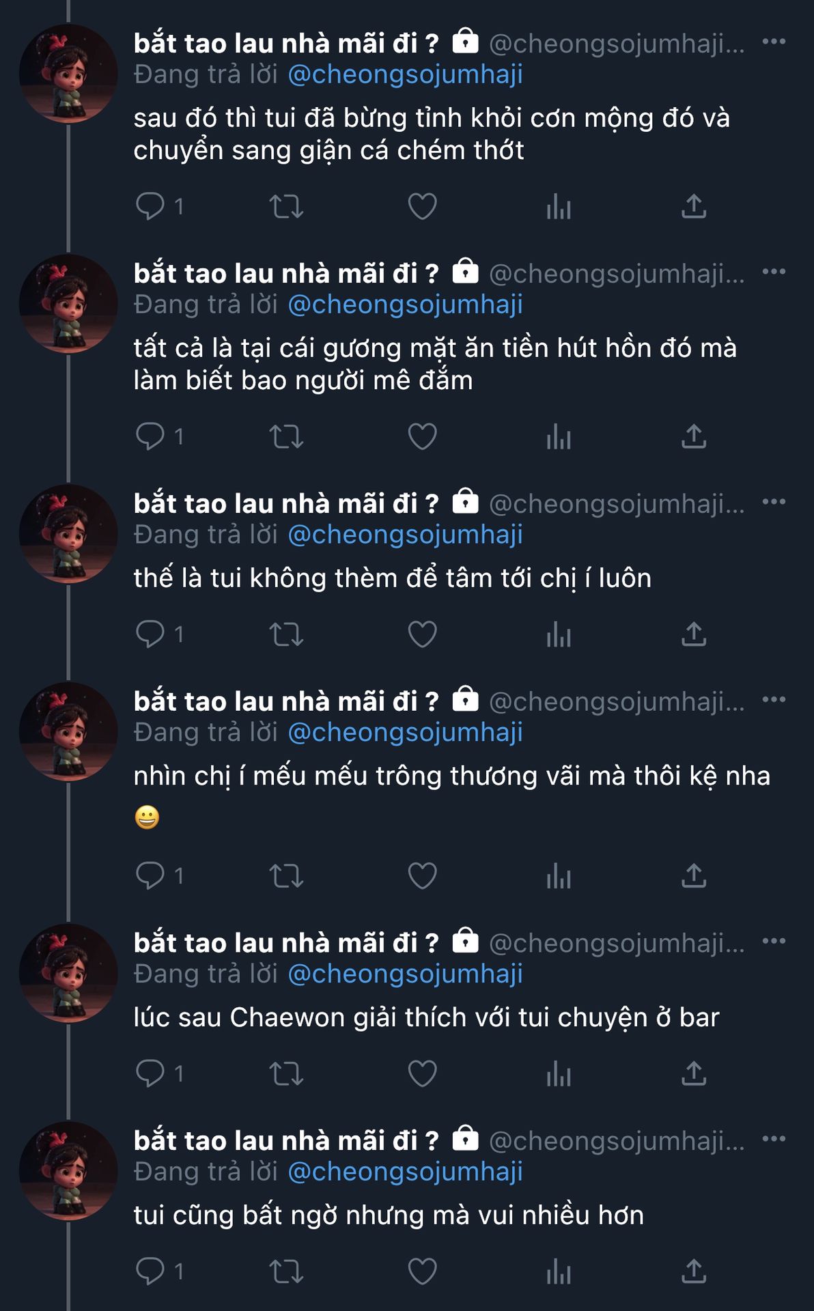Retweet the tweet about "gương mặt ăn tiền"

(286, 436)
